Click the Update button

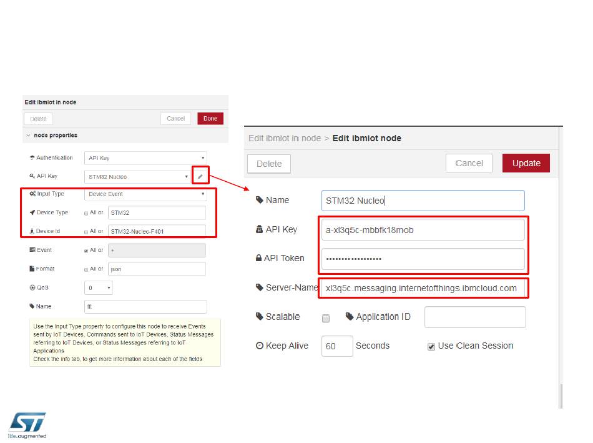coord(526,163)
